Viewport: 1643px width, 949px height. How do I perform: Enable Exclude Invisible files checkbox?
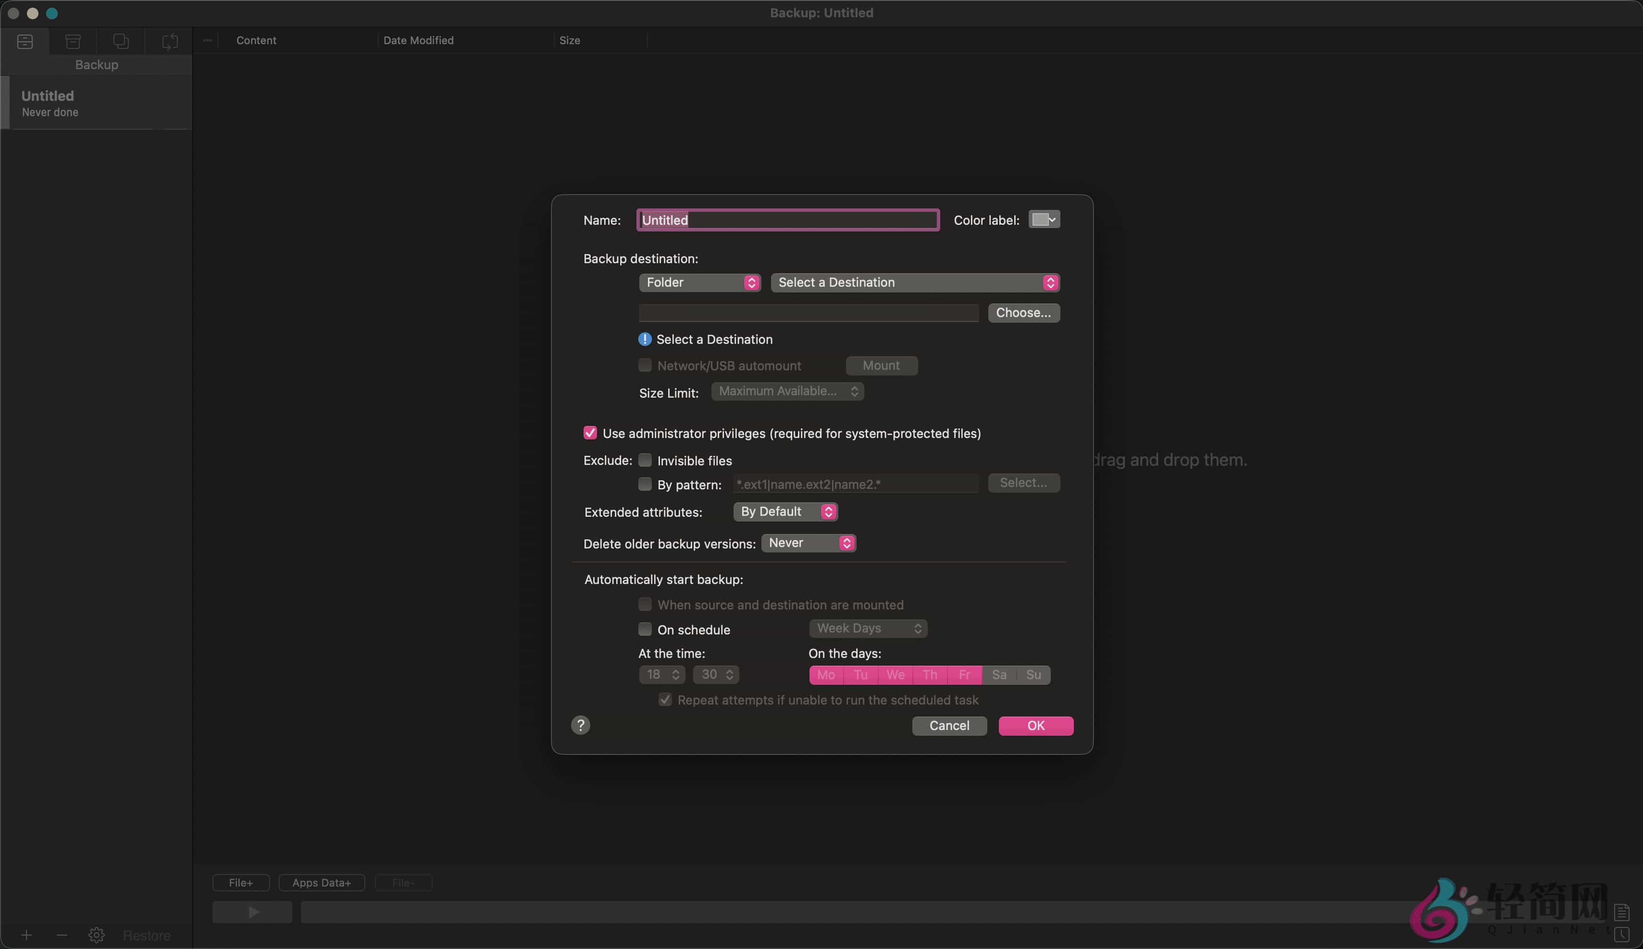click(x=645, y=461)
